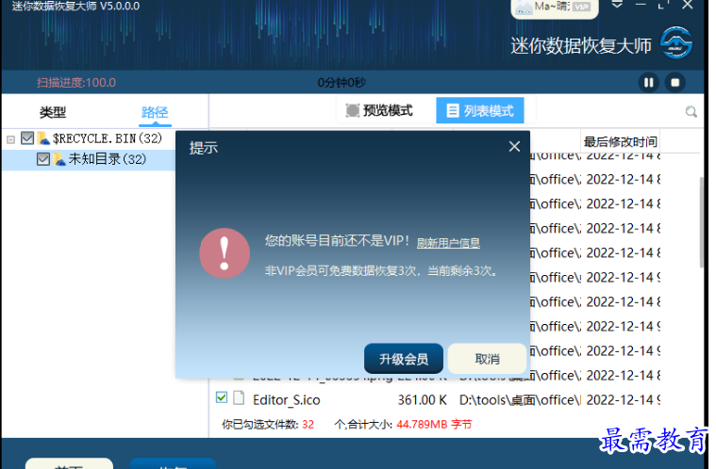Open the 刷新用户信息 link
Screen dimensions: 716x469
click(448, 243)
